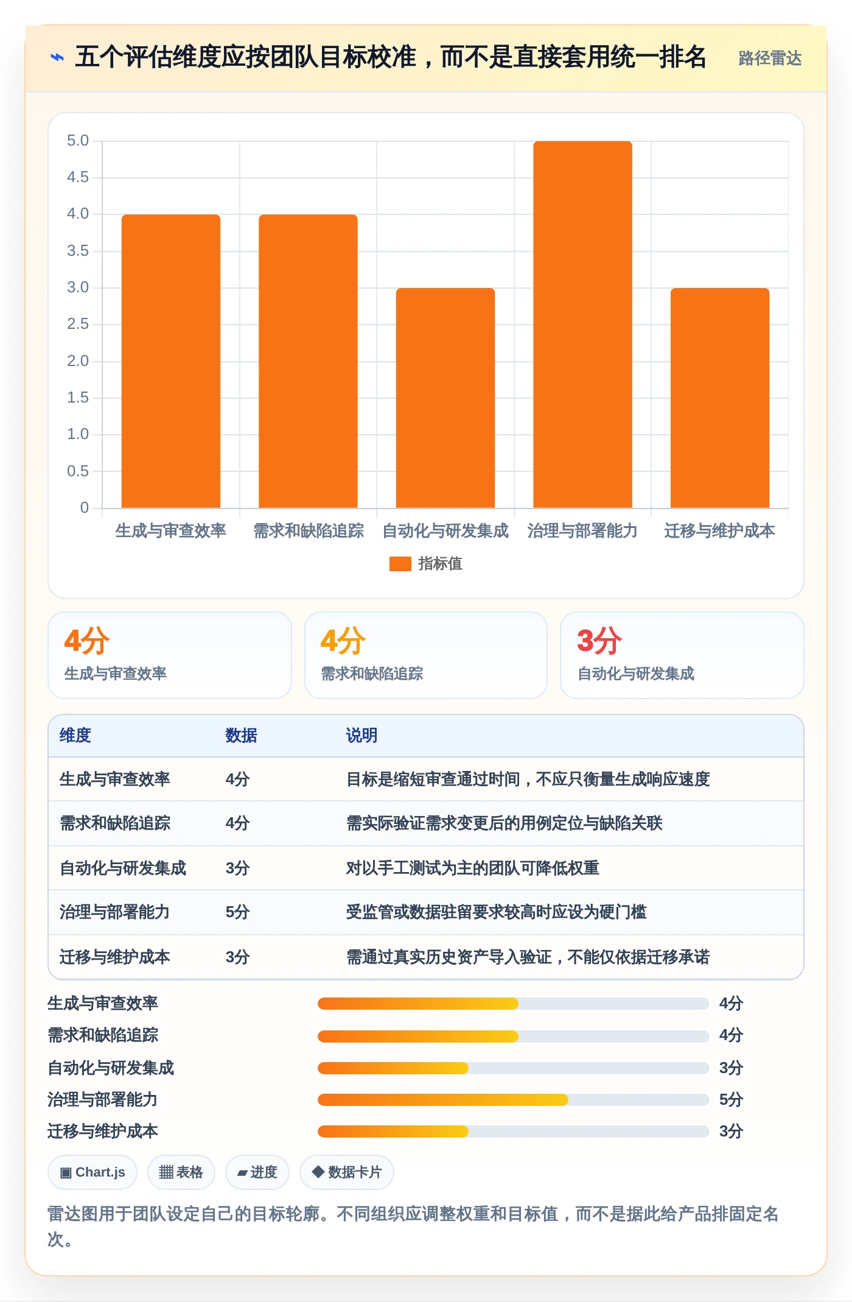Click the 自动化与研发集成 x-axis label
The image size is (852, 1302).
pyautogui.click(x=445, y=531)
